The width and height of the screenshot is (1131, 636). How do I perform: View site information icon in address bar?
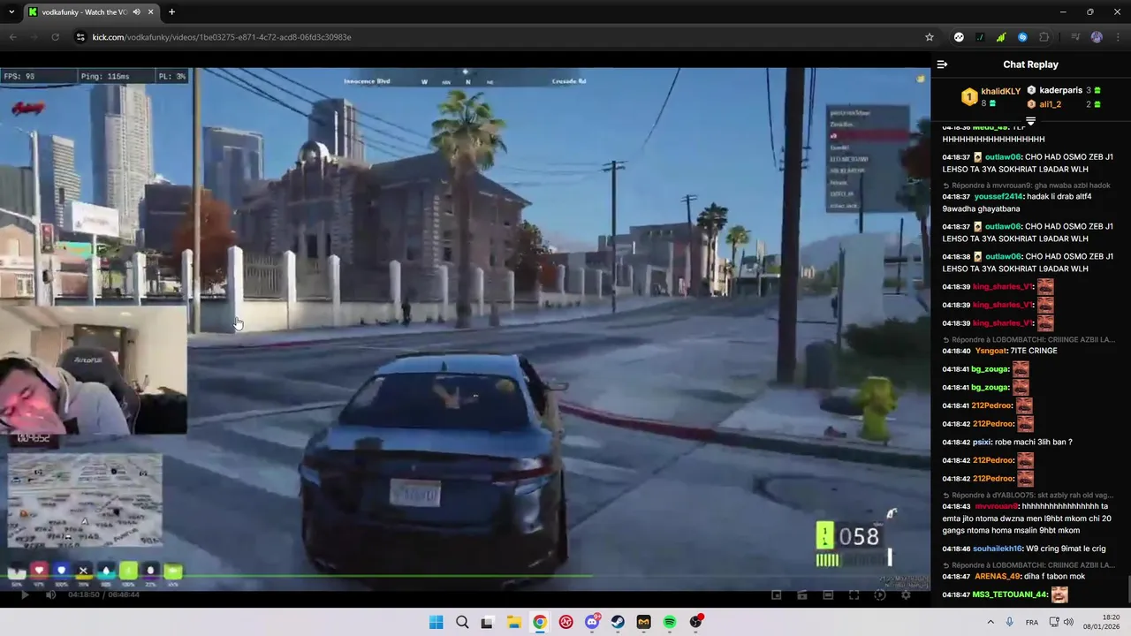80,37
